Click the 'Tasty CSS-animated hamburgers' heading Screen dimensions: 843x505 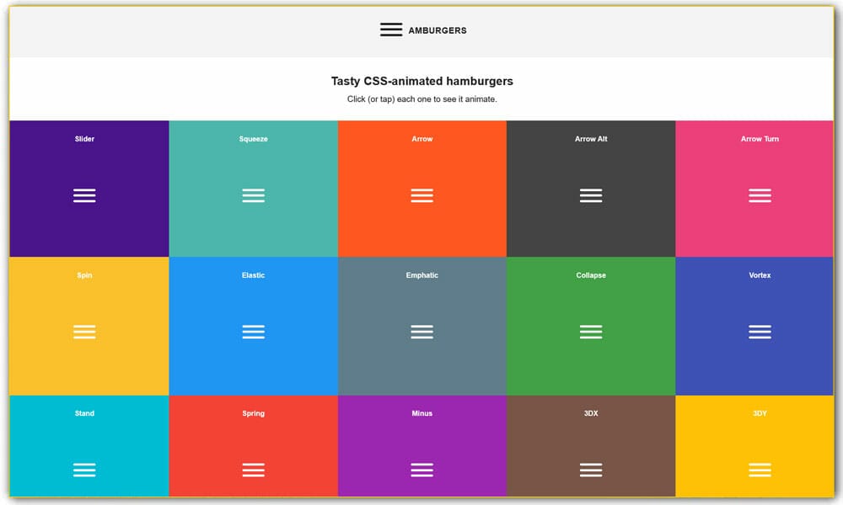click(x=421, y=82)
